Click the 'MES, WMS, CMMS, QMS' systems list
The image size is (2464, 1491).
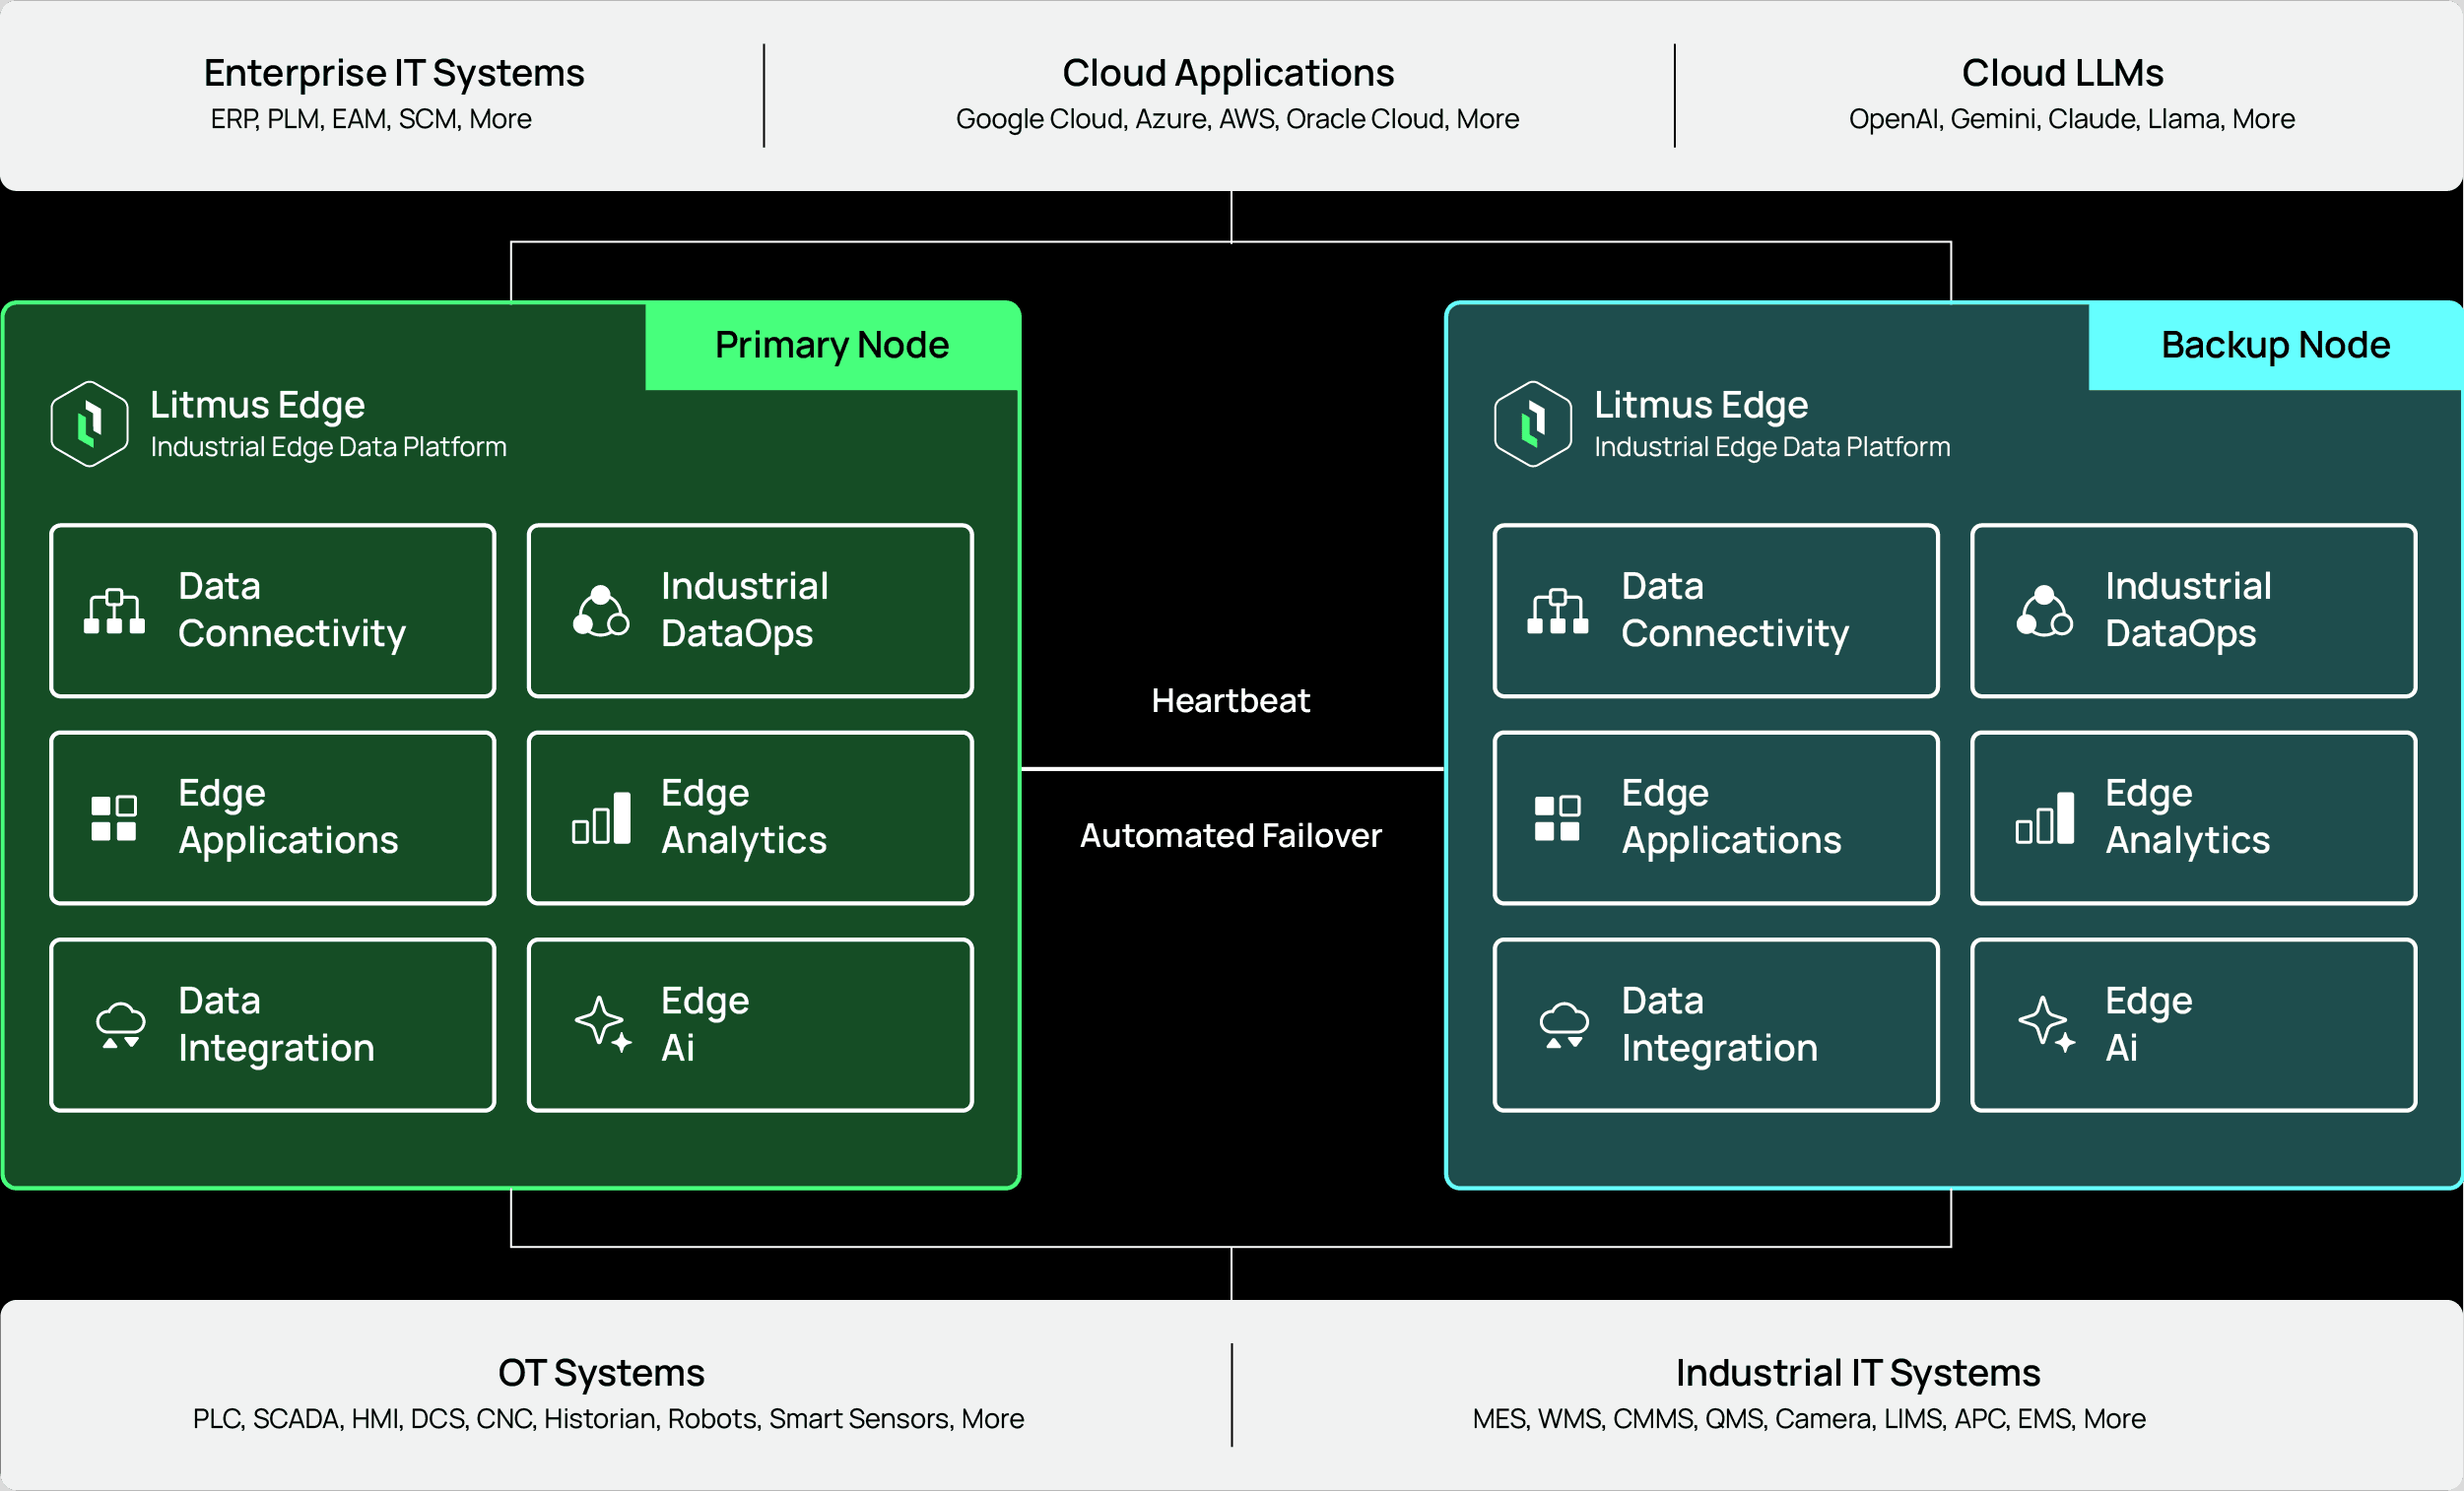point(1808,1419)
